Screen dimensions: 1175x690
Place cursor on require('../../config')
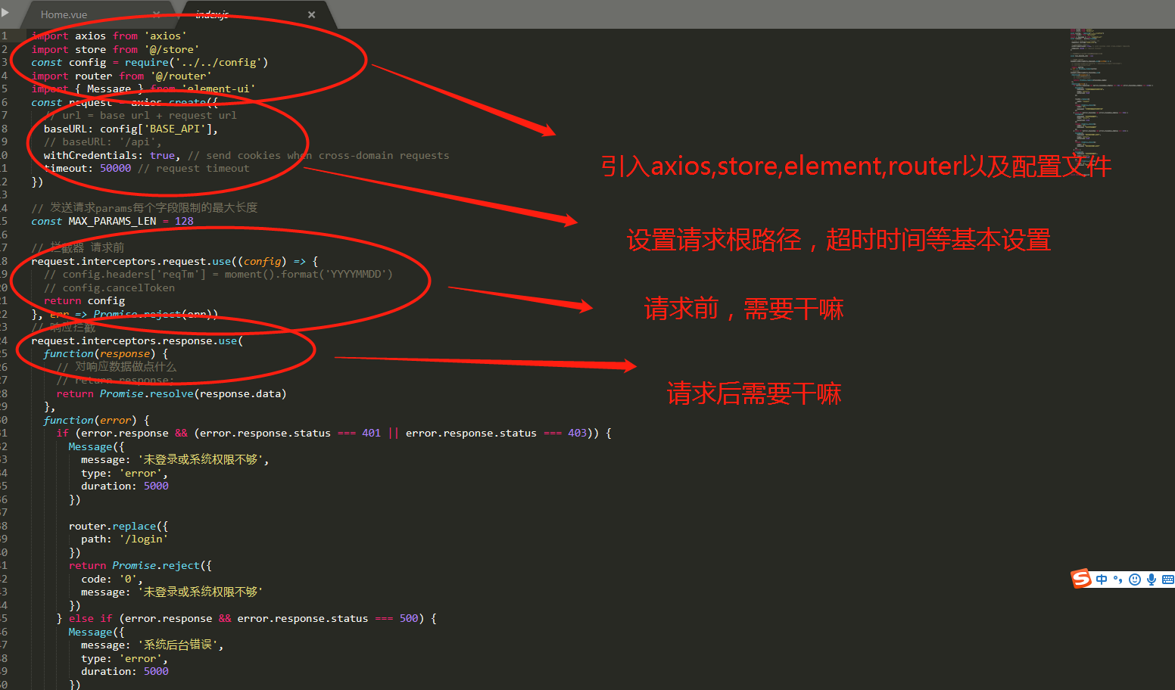[196, 62]
